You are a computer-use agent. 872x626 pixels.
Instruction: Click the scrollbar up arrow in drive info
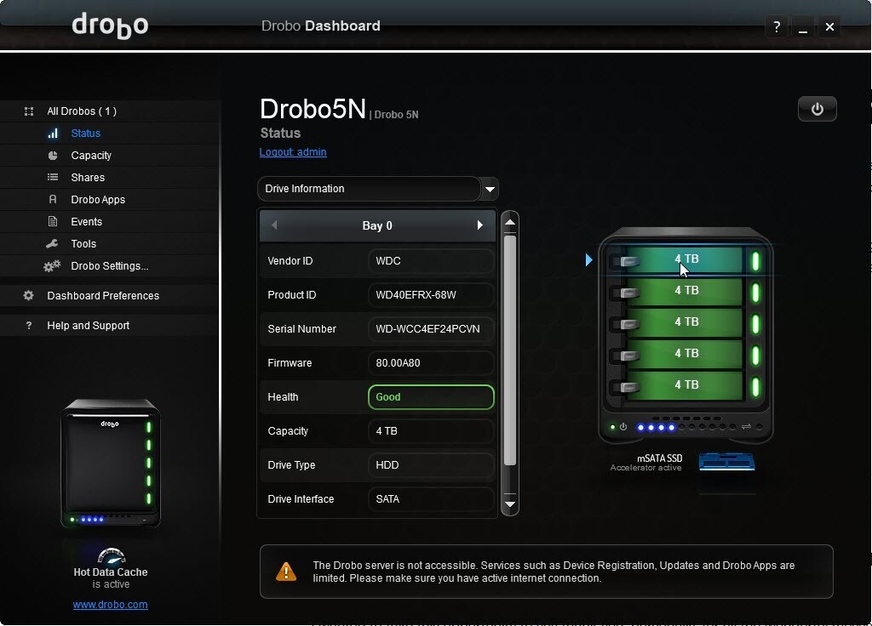coord(509,222)
